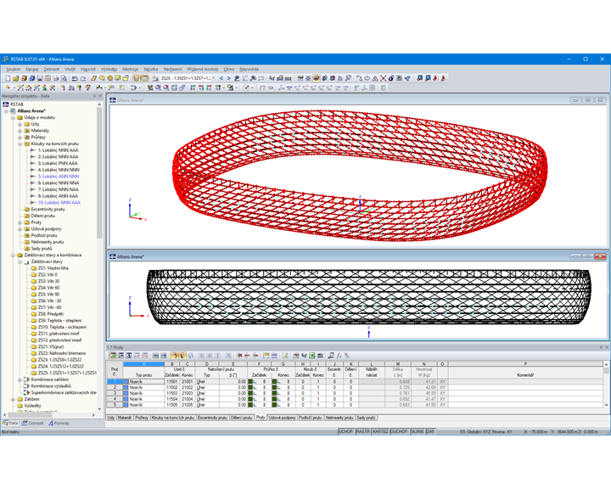Toggle the navigator panel display button
Screen dimensions: 611x489
coord(137,78)
